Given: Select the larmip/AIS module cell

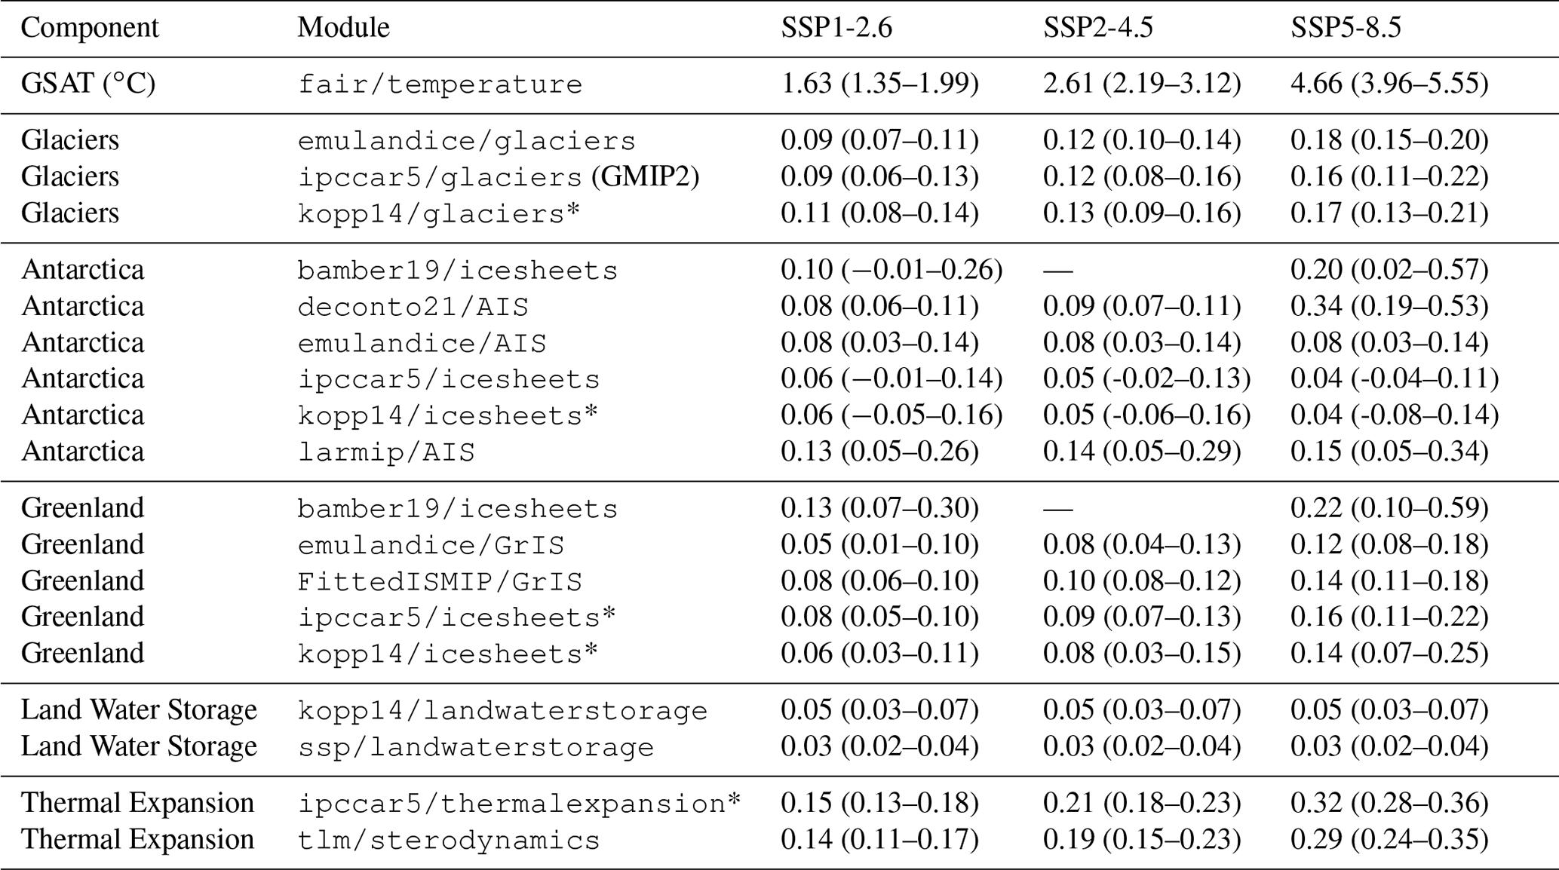Looking at the screenshot, I should 386,452.
